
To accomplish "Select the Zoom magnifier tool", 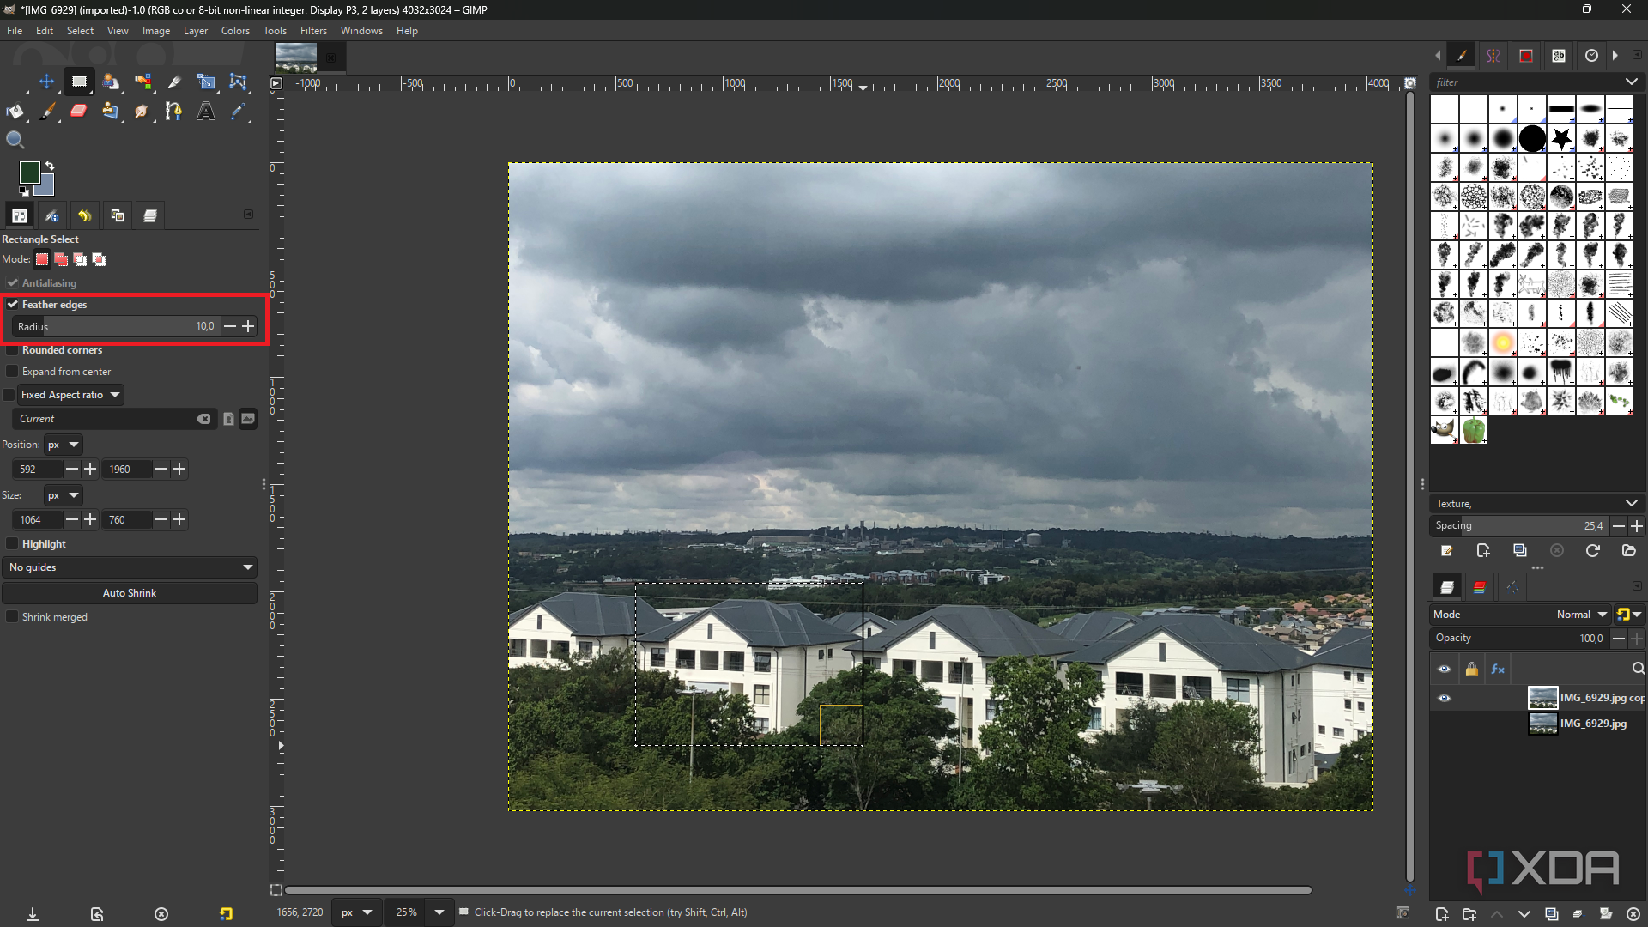I will tap(15, 140).
